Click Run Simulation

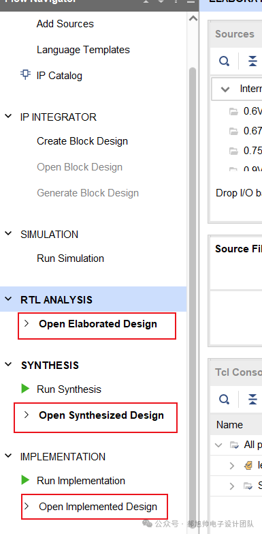pos(70,258)
